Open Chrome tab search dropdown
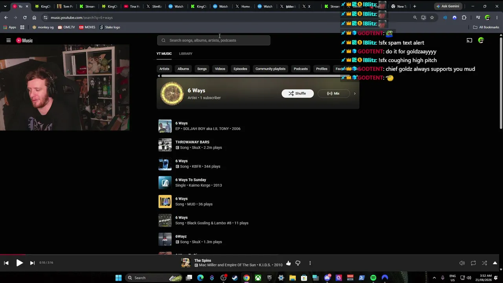The height and width of the screenshot is (283, 503). point(5,6)
